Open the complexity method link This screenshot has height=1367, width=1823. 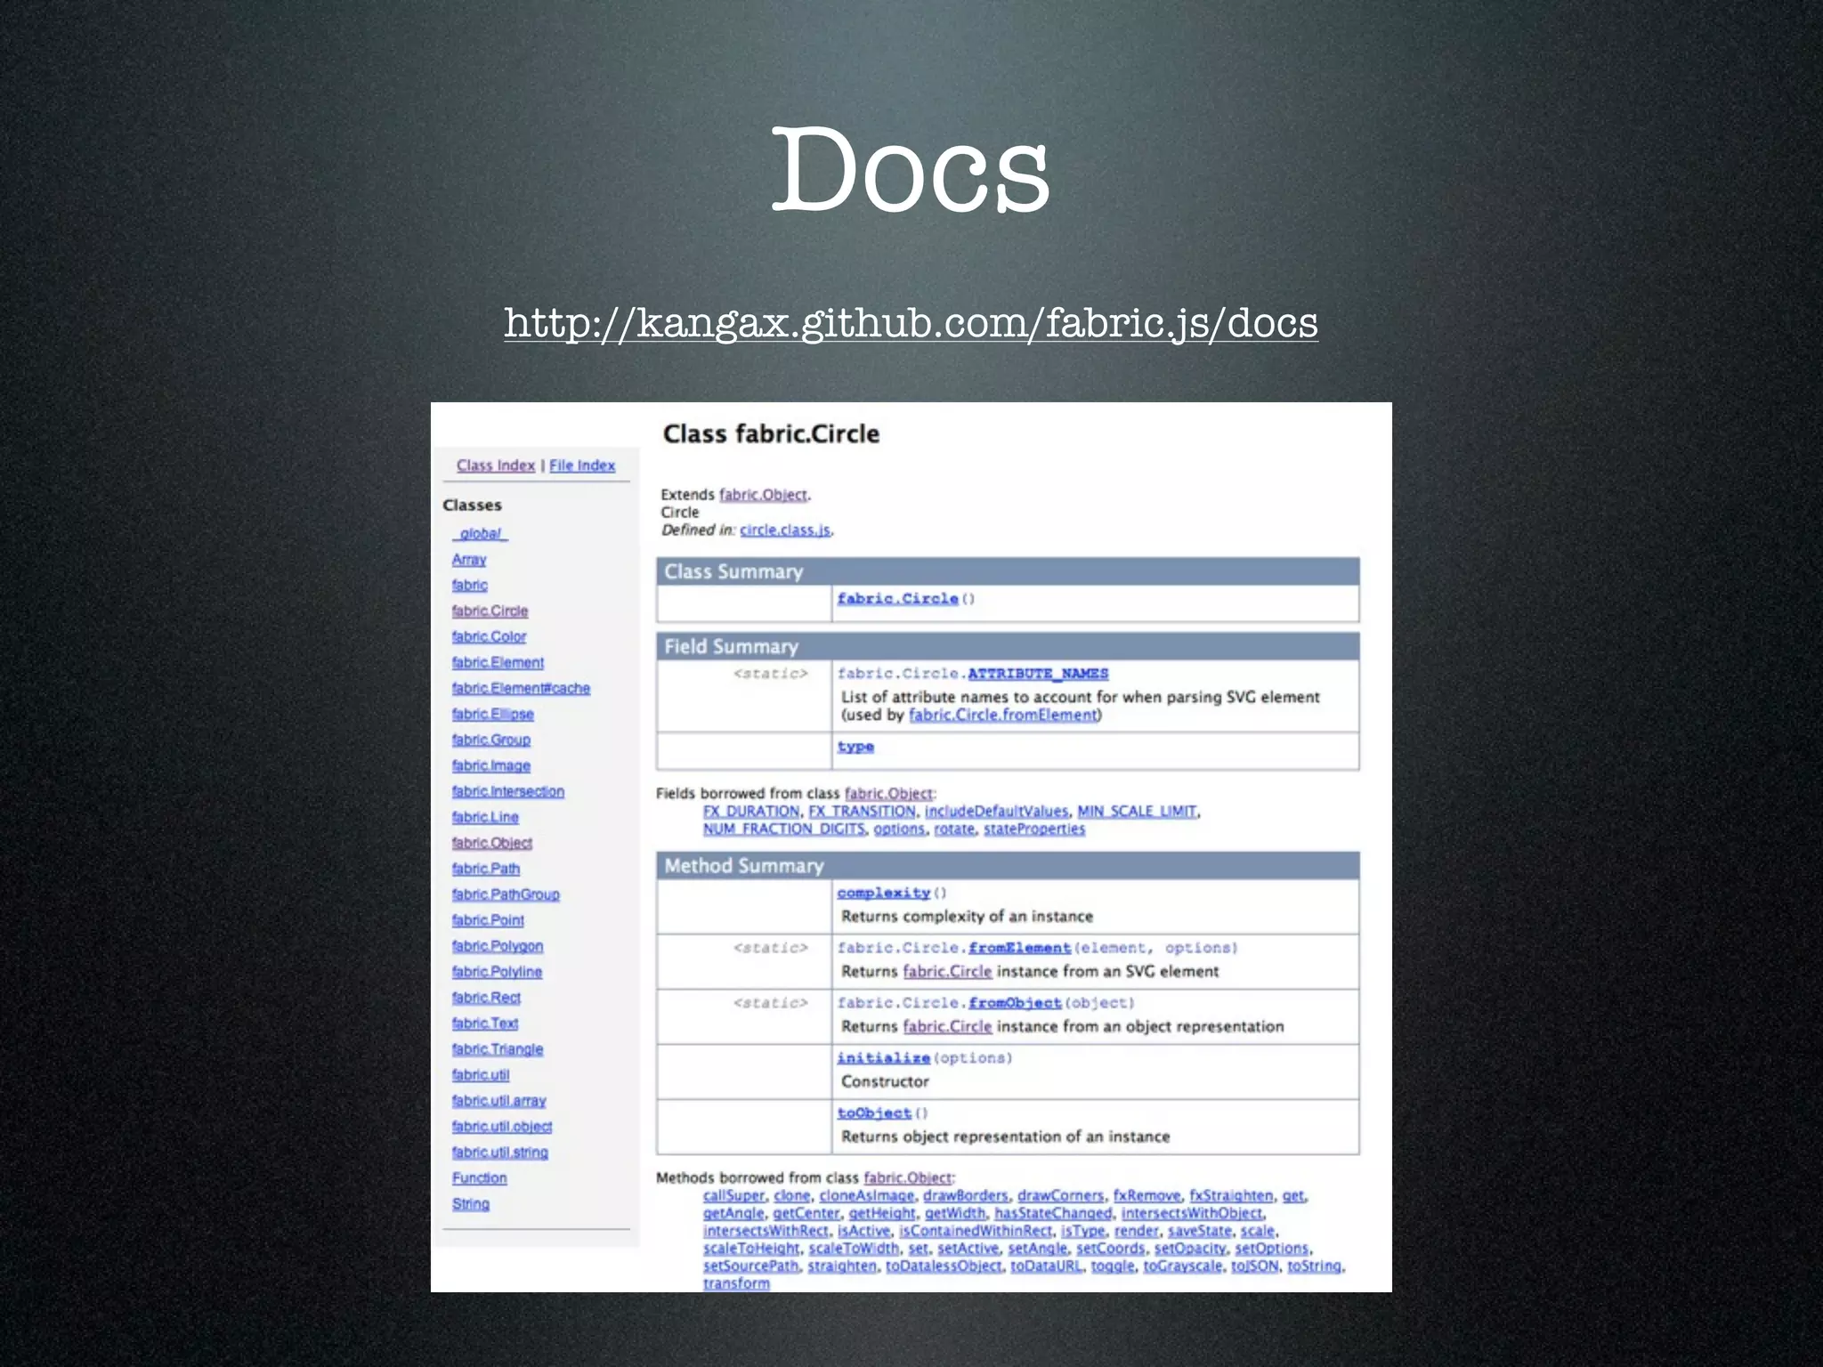[x=883, y=893]
